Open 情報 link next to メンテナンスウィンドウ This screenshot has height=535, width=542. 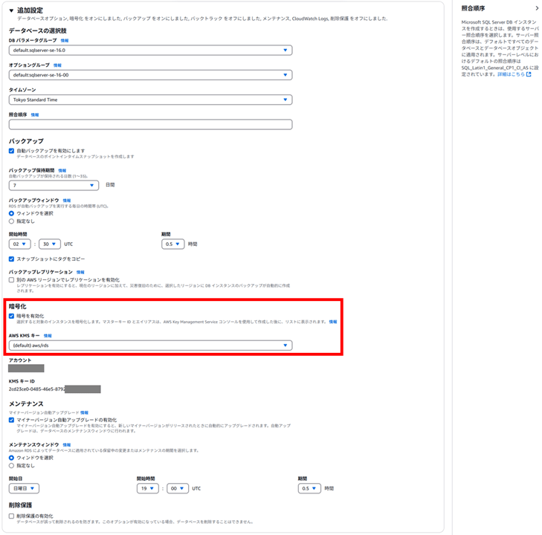click(67, 445)
